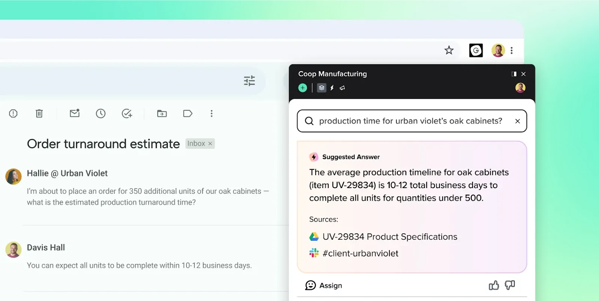Add email to tasks icon
This screenshot has height=301, width=599.
(x=127, y=113)
